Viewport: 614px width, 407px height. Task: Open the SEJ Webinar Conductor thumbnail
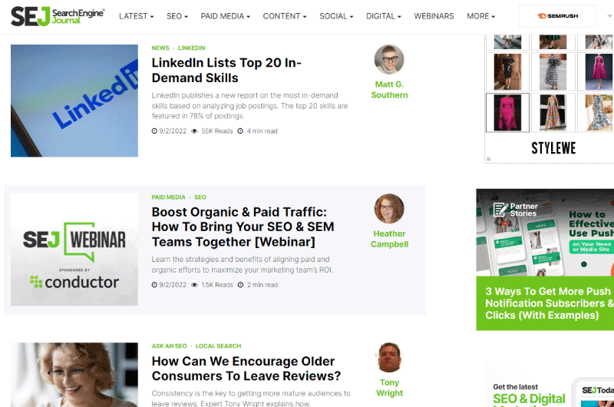pos(74,250)
